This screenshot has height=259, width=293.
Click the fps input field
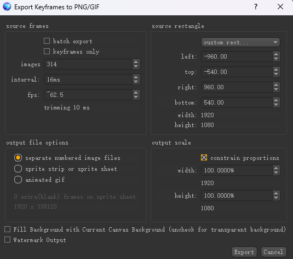pos(88,95)
